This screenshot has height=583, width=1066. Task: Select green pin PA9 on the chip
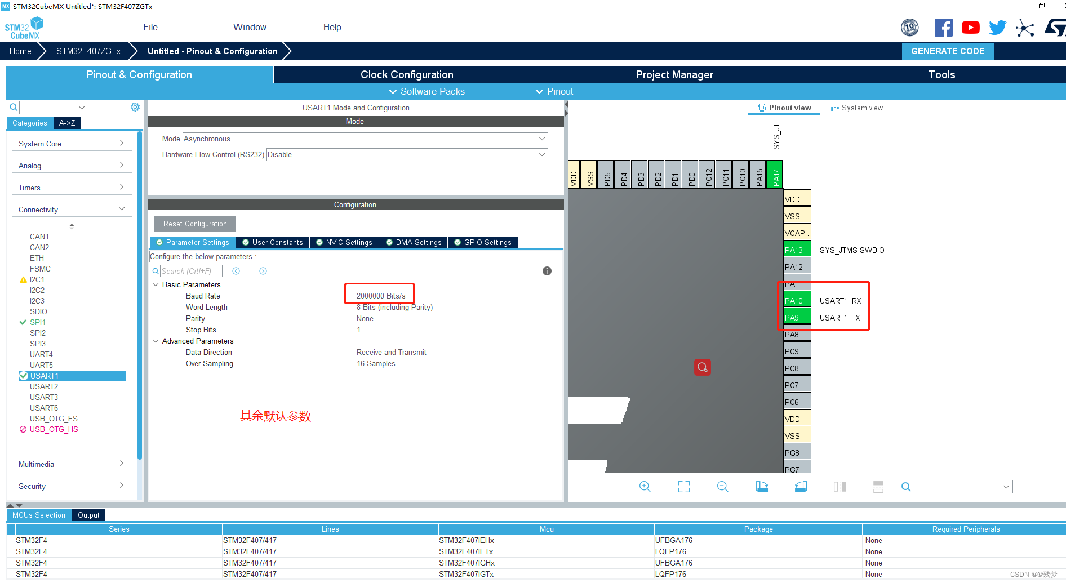pyautogui.click(x=797, y=318)
